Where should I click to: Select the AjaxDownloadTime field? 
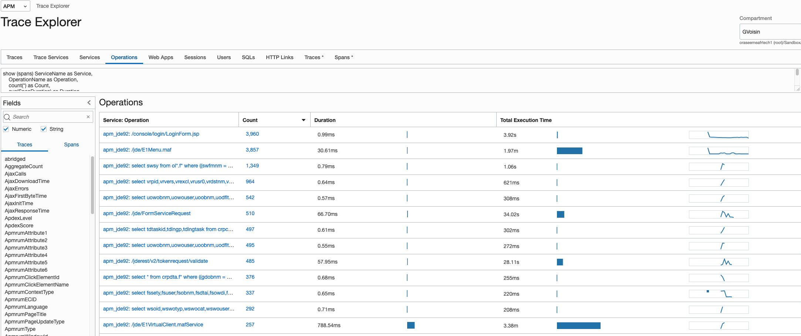point(27,181)
